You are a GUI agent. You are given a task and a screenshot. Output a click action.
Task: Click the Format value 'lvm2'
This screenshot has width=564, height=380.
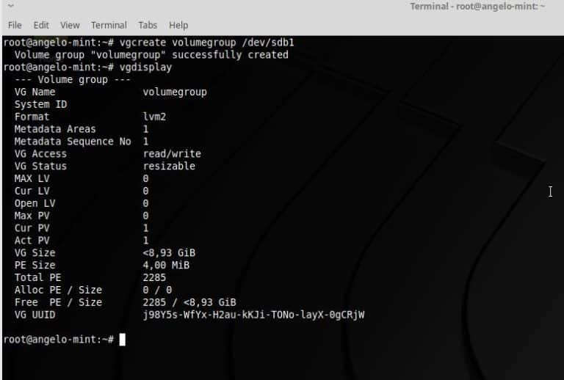click(154, 117)
